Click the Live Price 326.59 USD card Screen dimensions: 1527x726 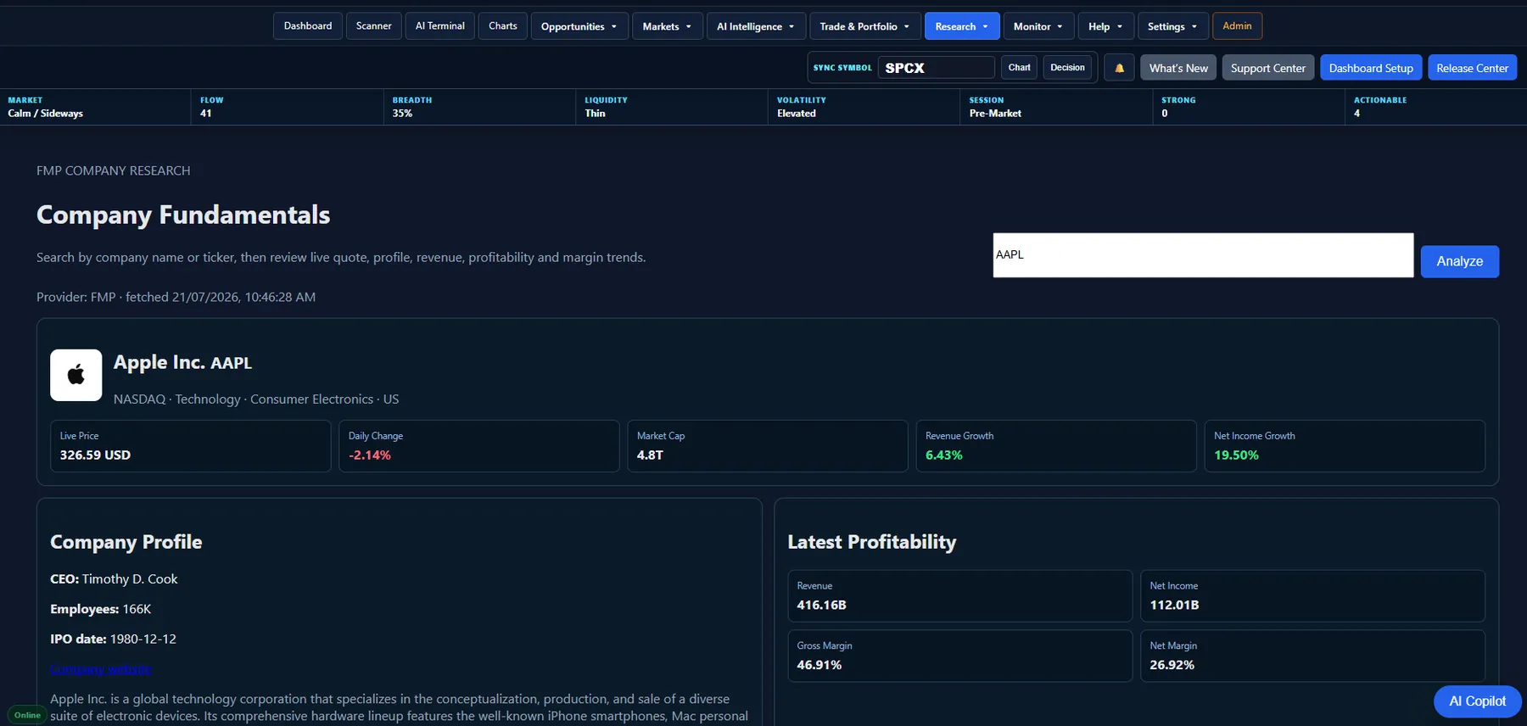pyautogui.click(x=190, y=446)
